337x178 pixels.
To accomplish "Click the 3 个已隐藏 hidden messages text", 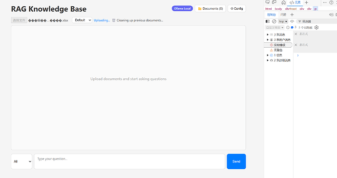I will click(305, 27).
